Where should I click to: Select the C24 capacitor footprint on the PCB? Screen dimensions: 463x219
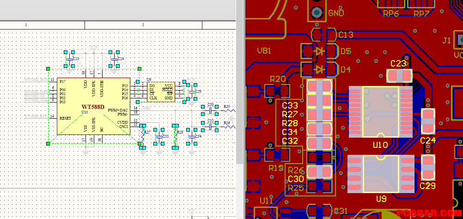[x=428, y=121]
